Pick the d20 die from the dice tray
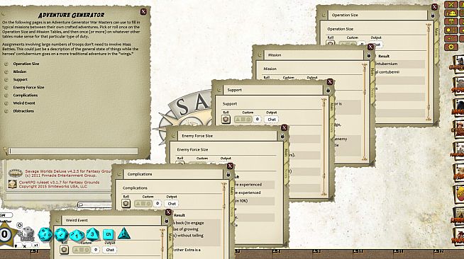The height and width of the screenshot is (259, 464). [x=45, y=234]
